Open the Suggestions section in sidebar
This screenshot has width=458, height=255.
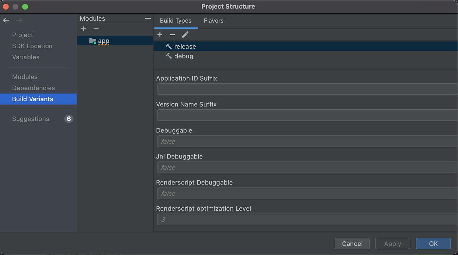click(x=30, y=119)
